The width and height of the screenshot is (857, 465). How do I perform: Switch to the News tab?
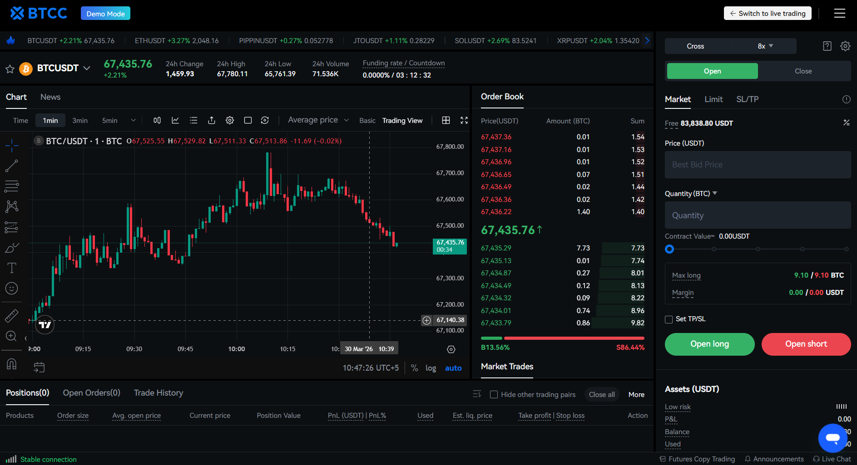click(50, 97)
